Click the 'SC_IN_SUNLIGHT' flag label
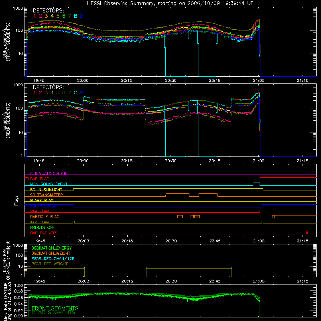This screenshot has width=321, height=321. 46,189
